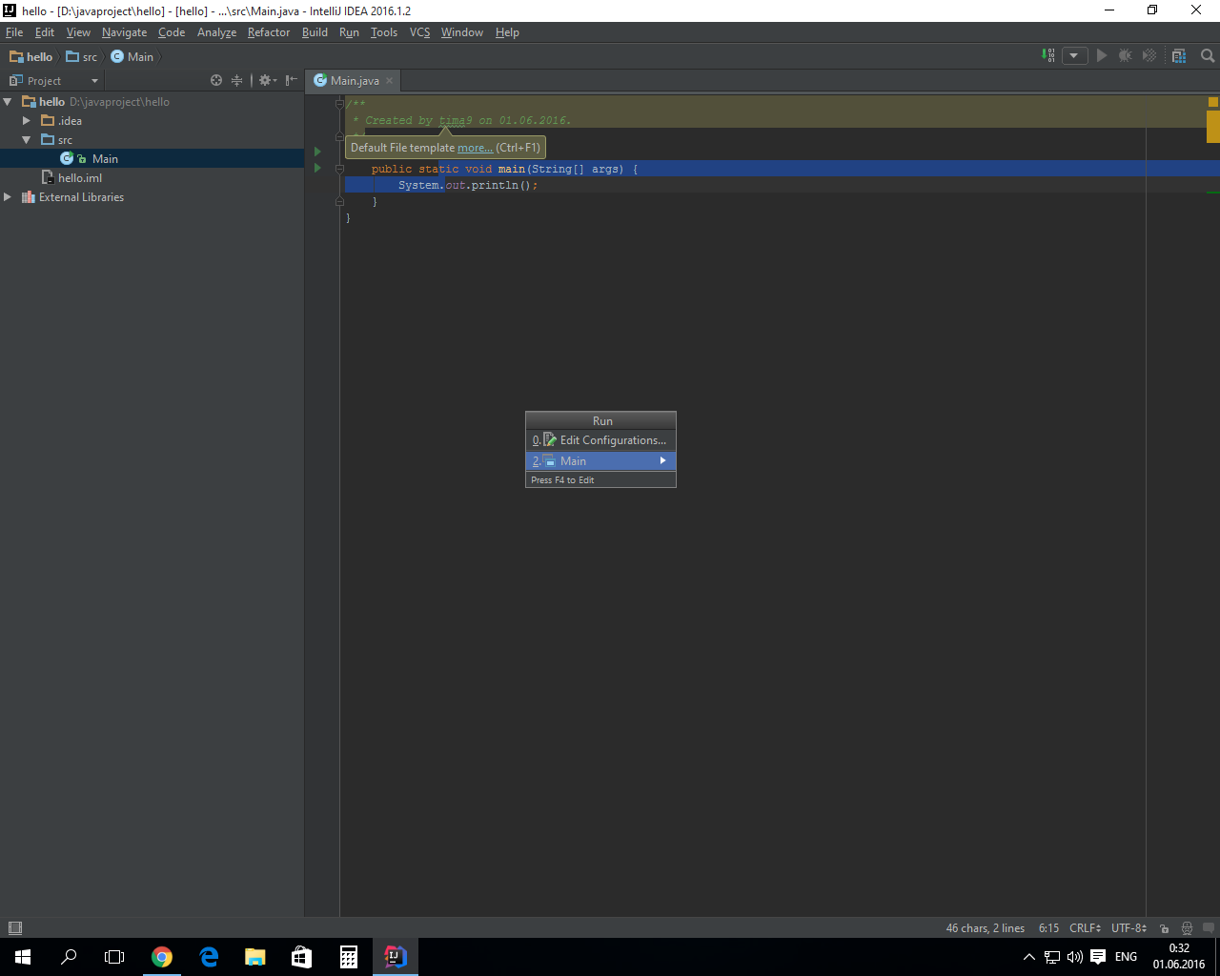Open the Tools menu
Screen dimensions: 1220x976
point(384,32)
